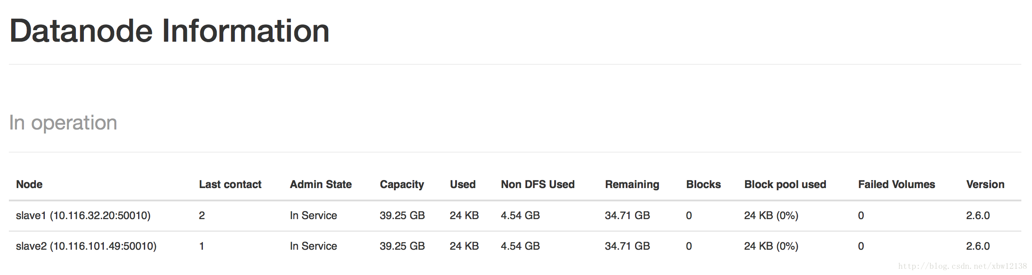The image size is (1032, 275).
Task: Click the Capacity column header
Action: click(402, 185)
